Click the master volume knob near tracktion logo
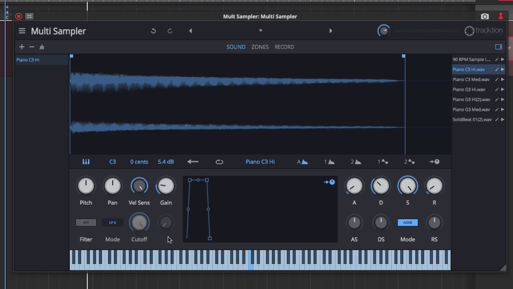Screen dimensions: 513x289 coord(384,31)
